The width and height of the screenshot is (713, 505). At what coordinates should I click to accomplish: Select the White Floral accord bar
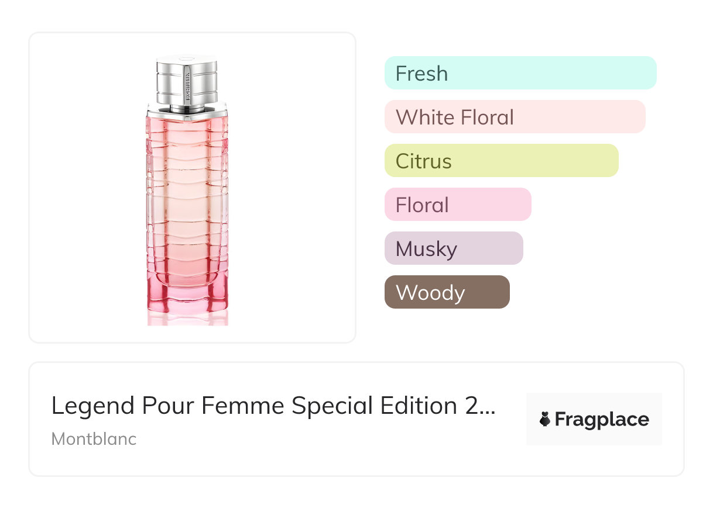pos(515,117)
